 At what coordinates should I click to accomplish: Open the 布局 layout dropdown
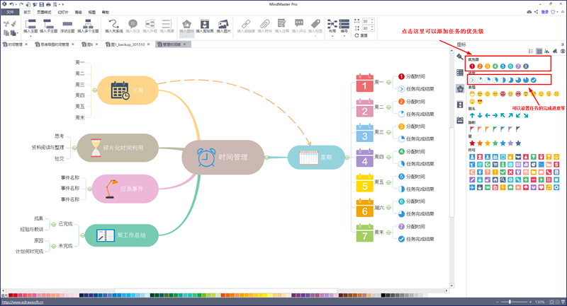[332, 27]
